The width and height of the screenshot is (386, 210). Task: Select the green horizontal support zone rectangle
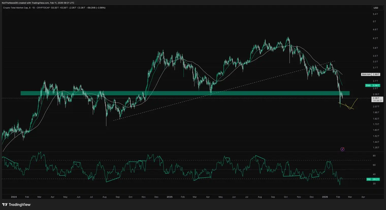click(178, 93)
